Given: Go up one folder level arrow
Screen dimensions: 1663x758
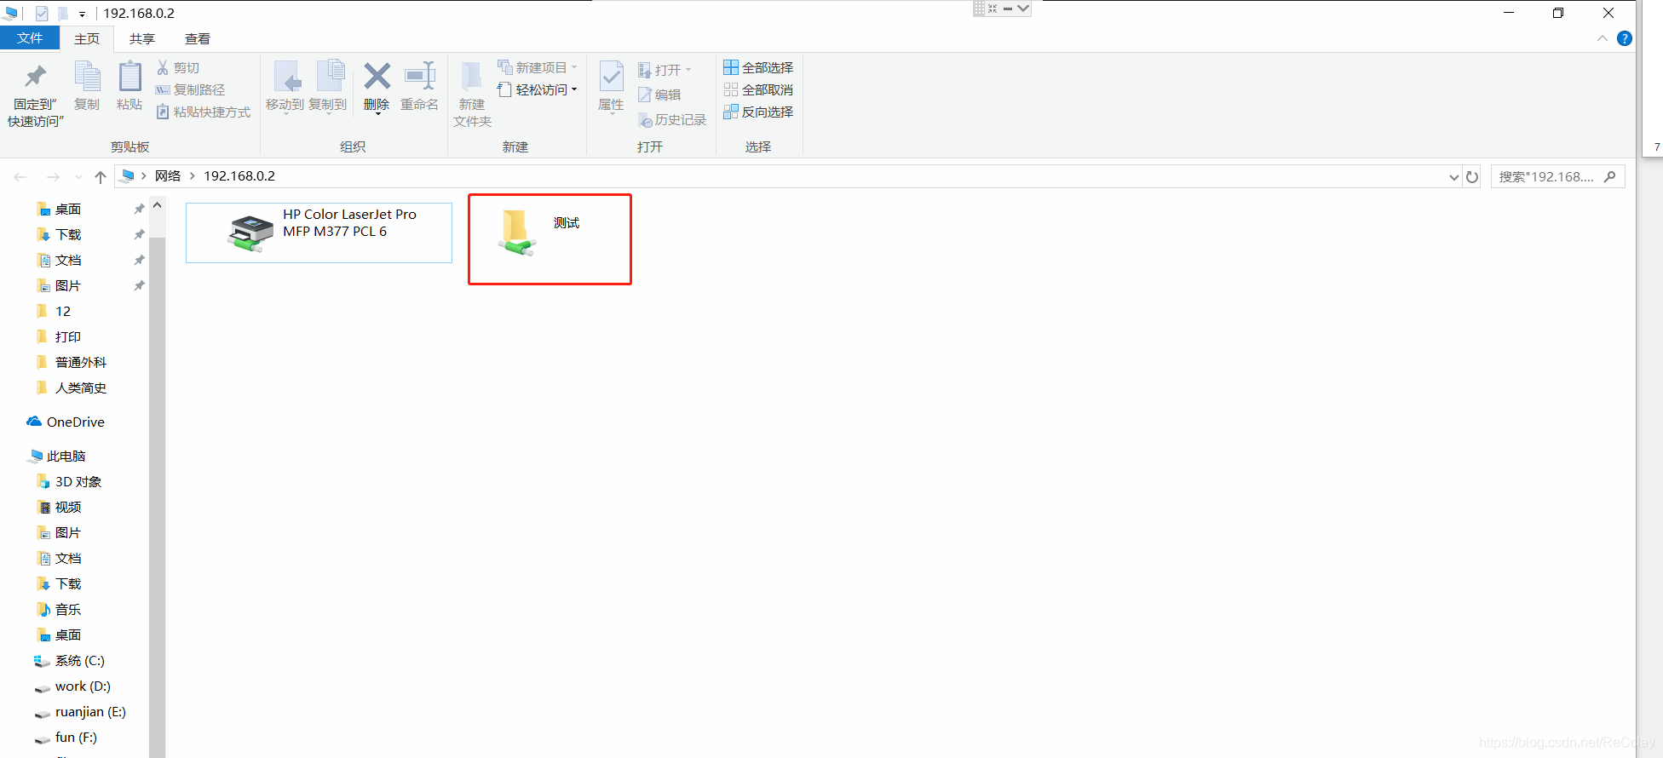Looking at the screenshot, I should pyautogui.click(x=101, y=177).
